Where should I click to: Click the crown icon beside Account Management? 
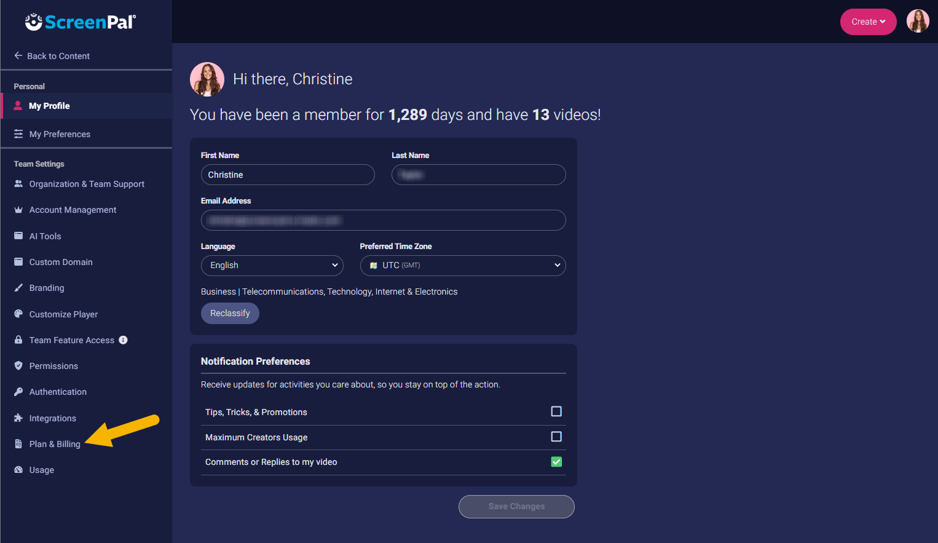[18, 210]
